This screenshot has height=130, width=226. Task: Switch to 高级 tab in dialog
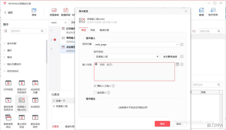pyautogui.click(x=93, y=30)
